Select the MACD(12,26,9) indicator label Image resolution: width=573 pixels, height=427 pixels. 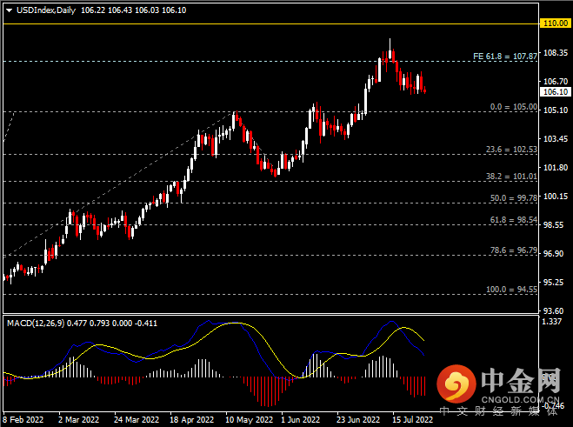(36, 324)
